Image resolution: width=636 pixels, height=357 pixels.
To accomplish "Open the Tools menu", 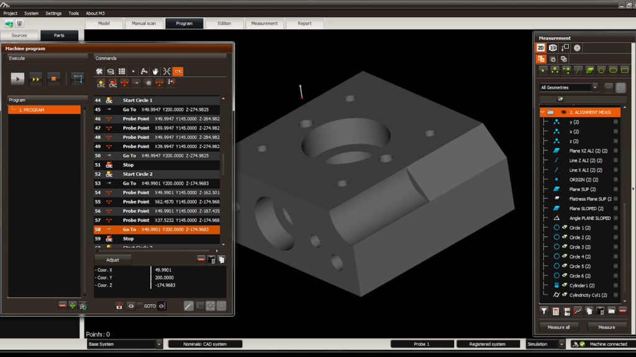I will pyautogui.click(x=73, y=13).
